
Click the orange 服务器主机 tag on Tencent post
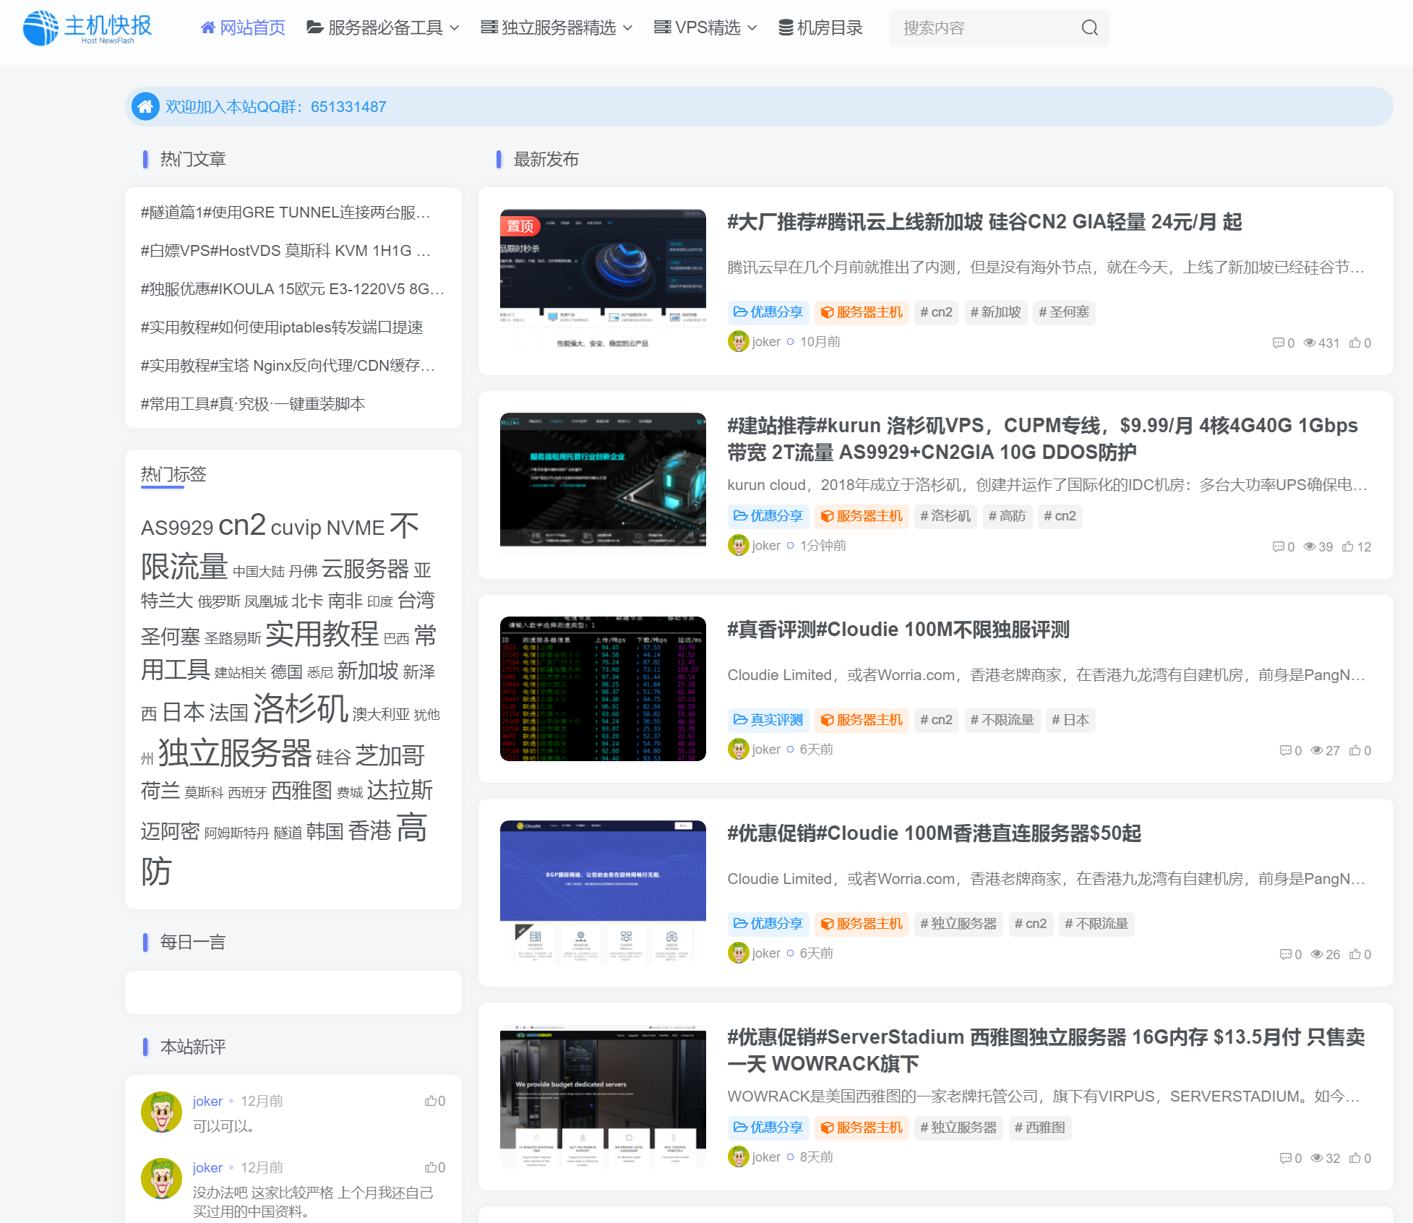click(x=862, y=312)
